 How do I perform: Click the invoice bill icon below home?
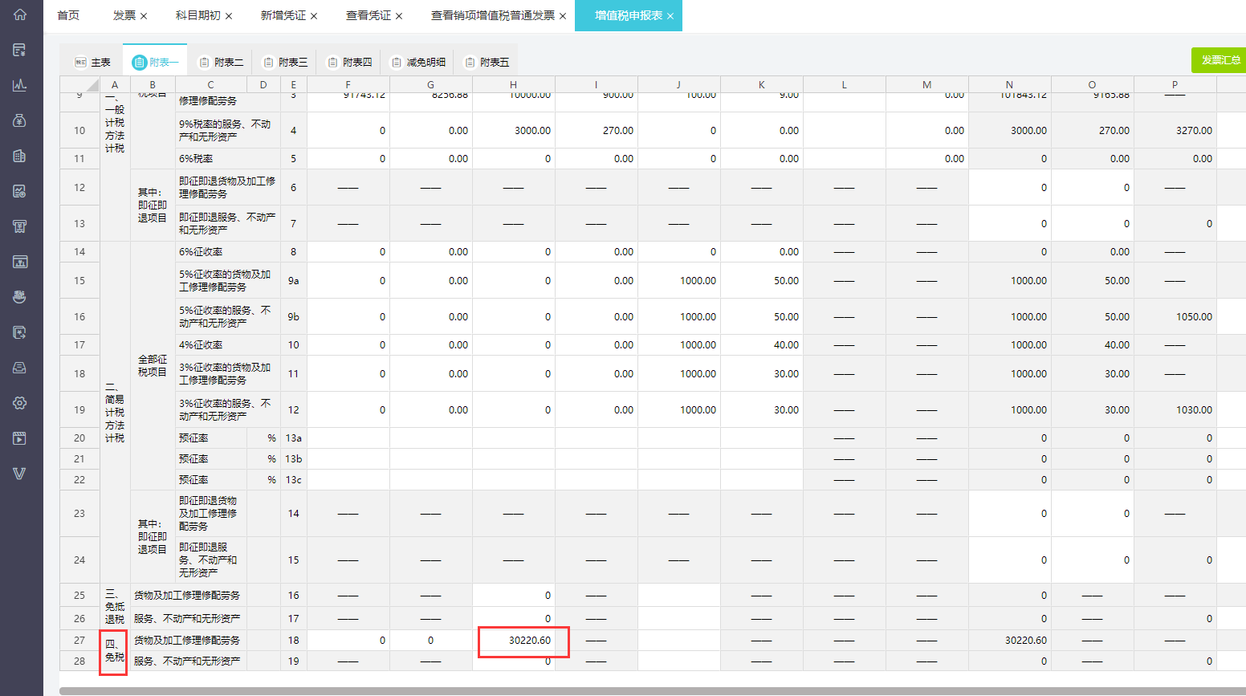(20, 50)
